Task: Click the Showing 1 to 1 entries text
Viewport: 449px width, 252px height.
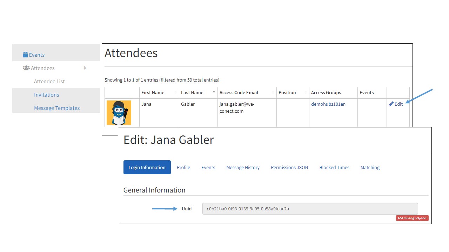Action: [x=162, y=80]
